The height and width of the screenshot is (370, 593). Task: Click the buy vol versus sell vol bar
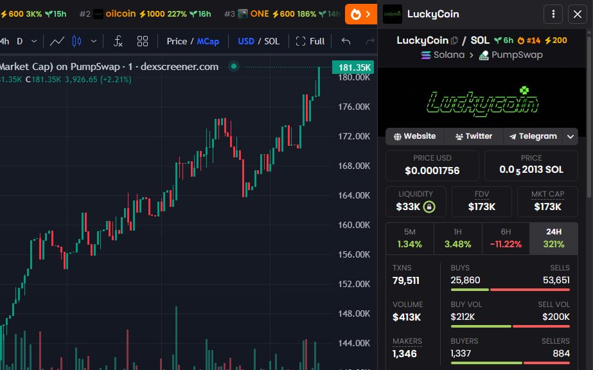click(x=510, y=326)
